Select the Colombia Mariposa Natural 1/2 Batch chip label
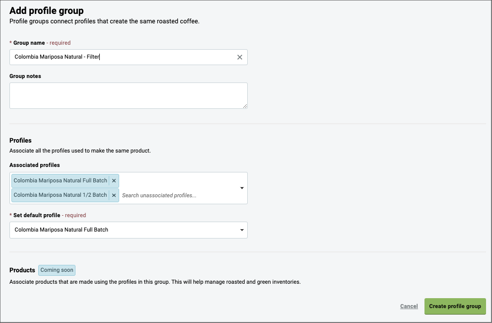492x323 pixels. [x=60, y=195]
